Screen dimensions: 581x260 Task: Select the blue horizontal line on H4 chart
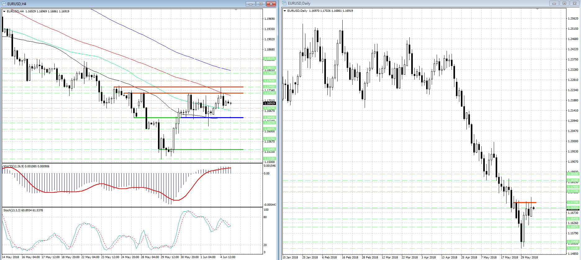(x=217, y=118)
